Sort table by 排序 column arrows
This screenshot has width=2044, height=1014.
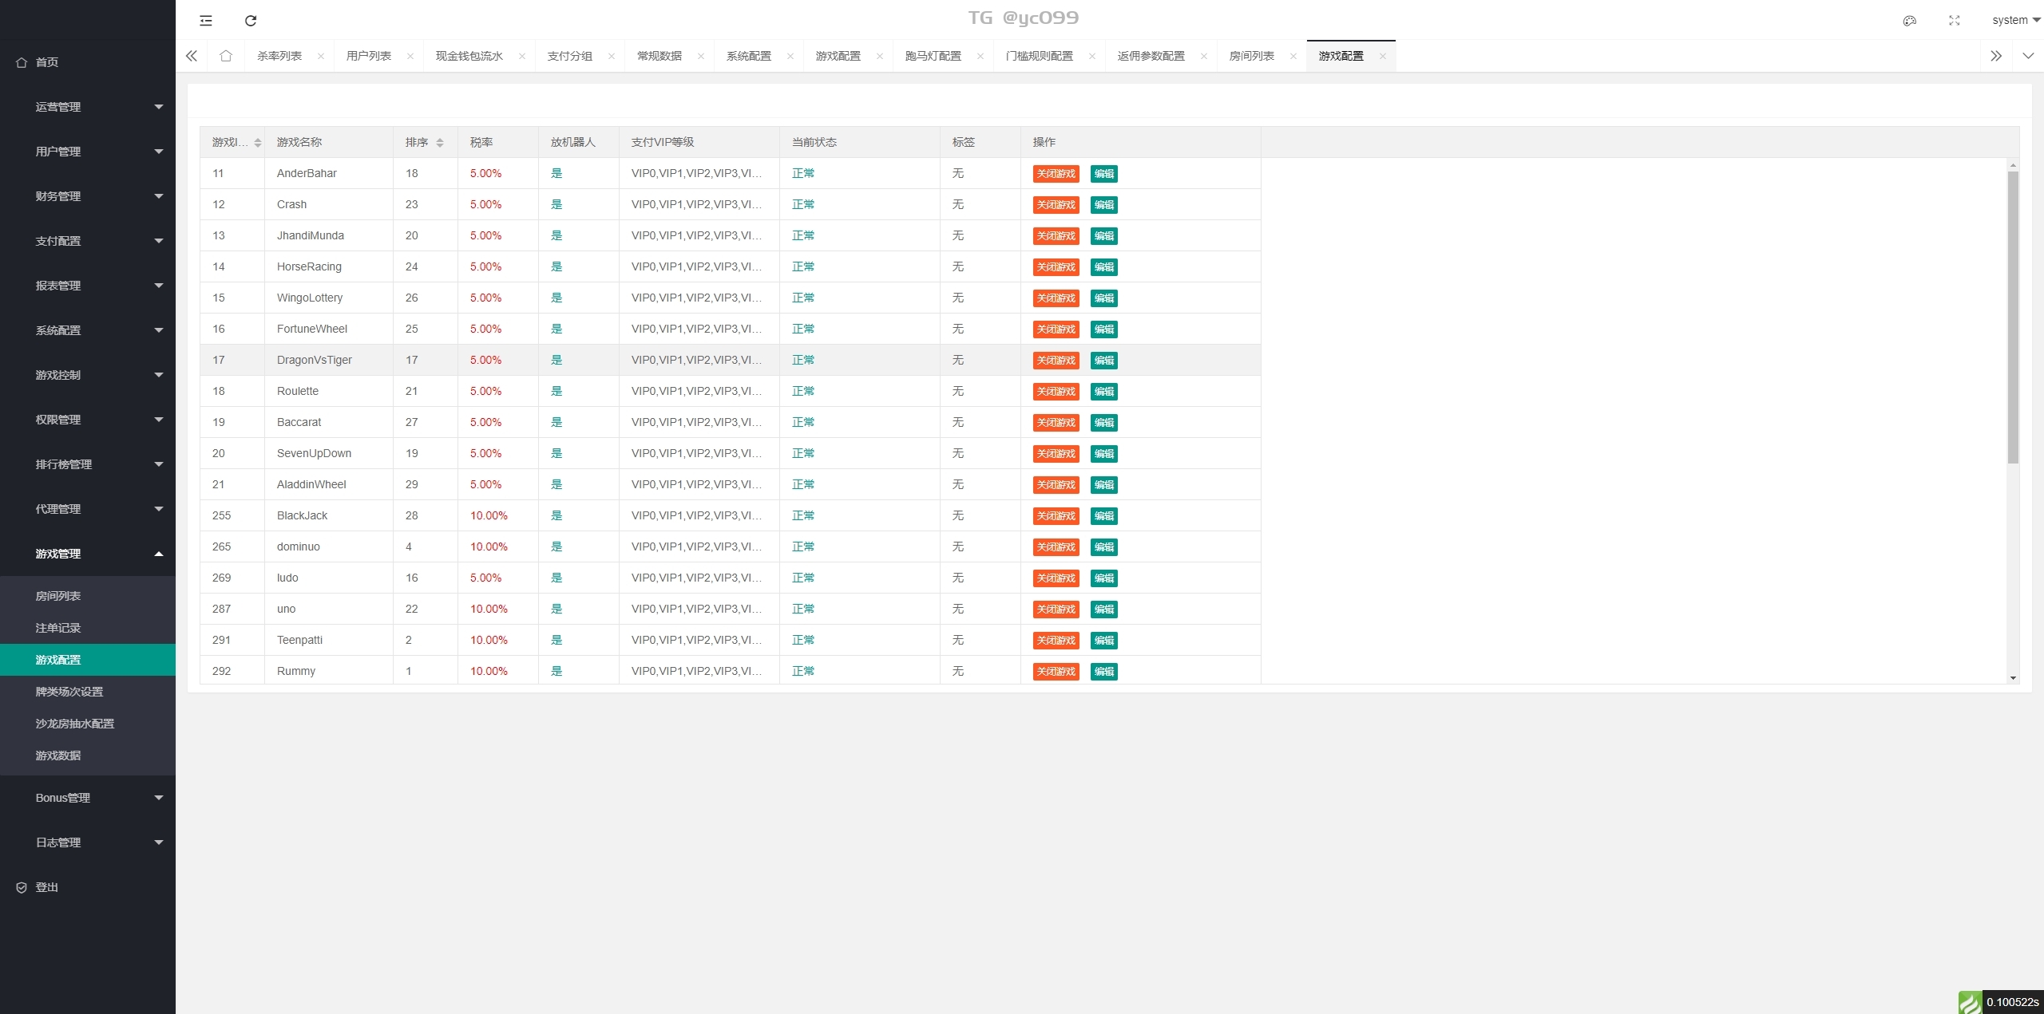click(440, 143)
